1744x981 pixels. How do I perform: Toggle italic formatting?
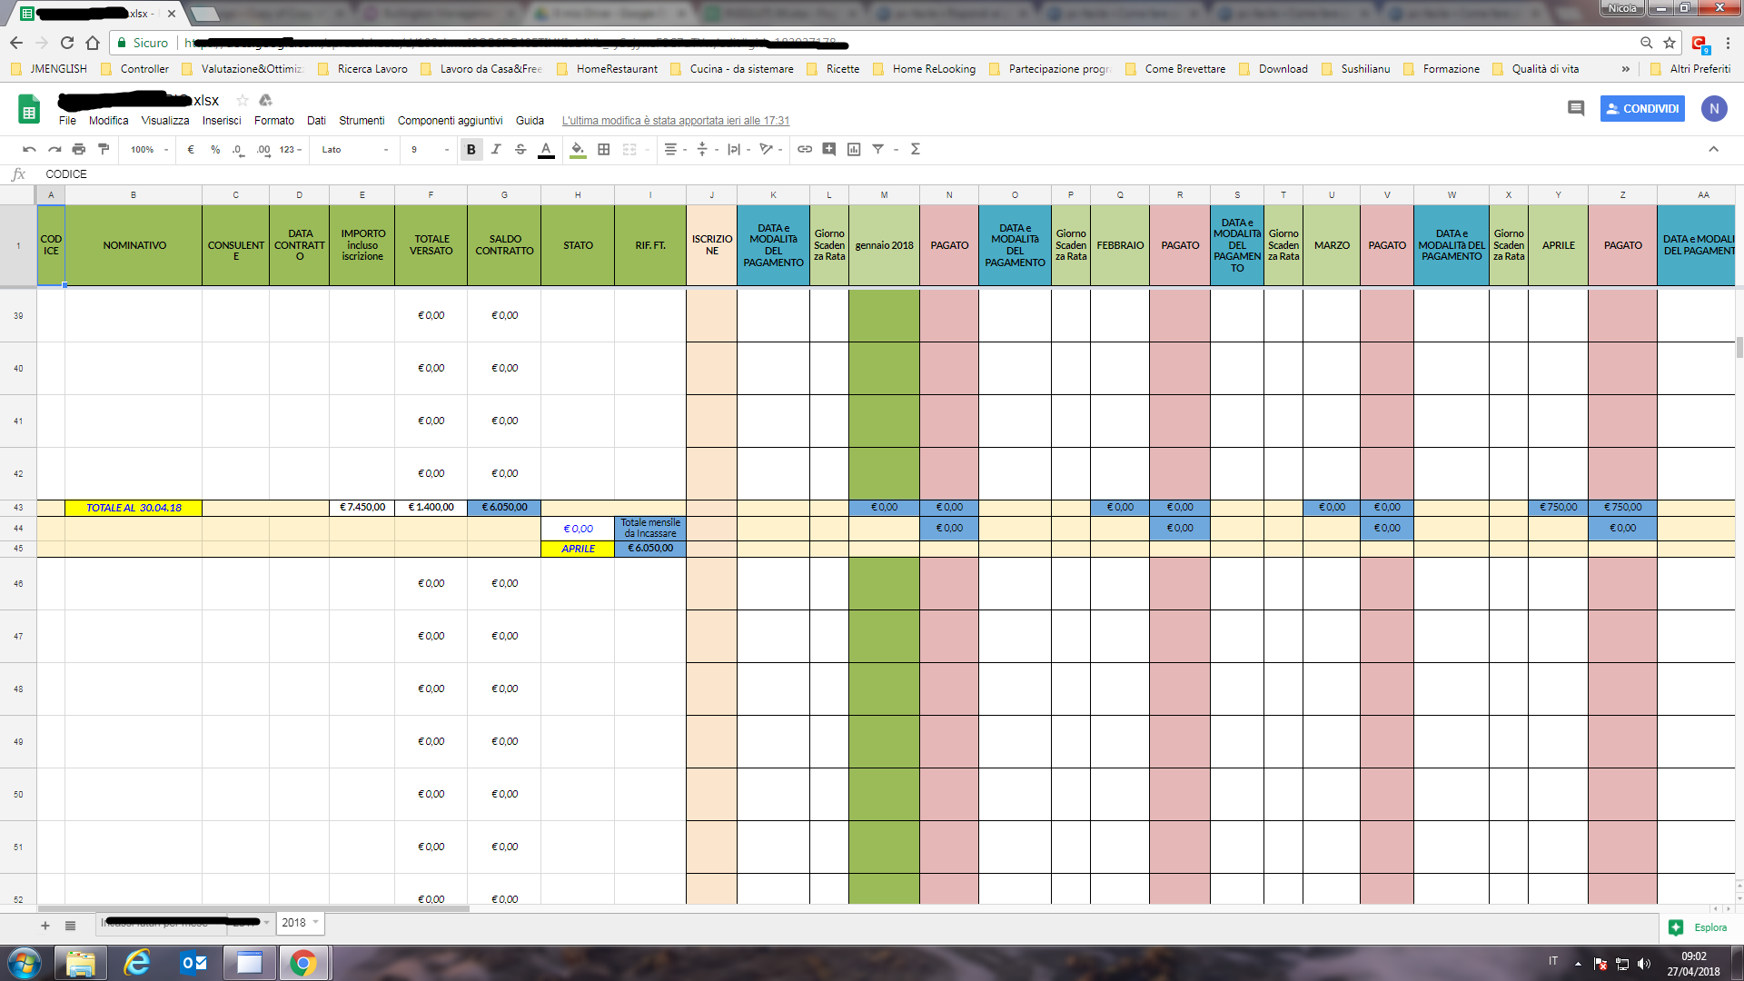(496, 149)
